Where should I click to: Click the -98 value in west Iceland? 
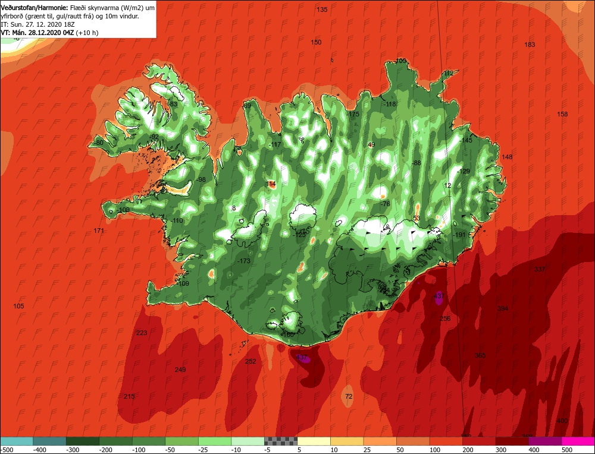point(201,179)
